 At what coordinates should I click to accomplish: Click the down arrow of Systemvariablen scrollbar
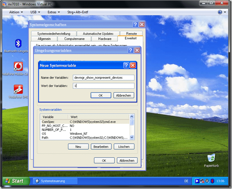(x=132, y=138)
